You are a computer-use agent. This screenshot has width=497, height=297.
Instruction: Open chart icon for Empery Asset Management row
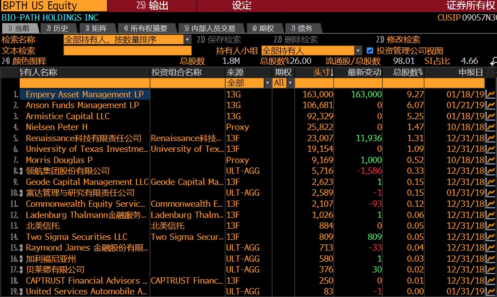[490, 94]
